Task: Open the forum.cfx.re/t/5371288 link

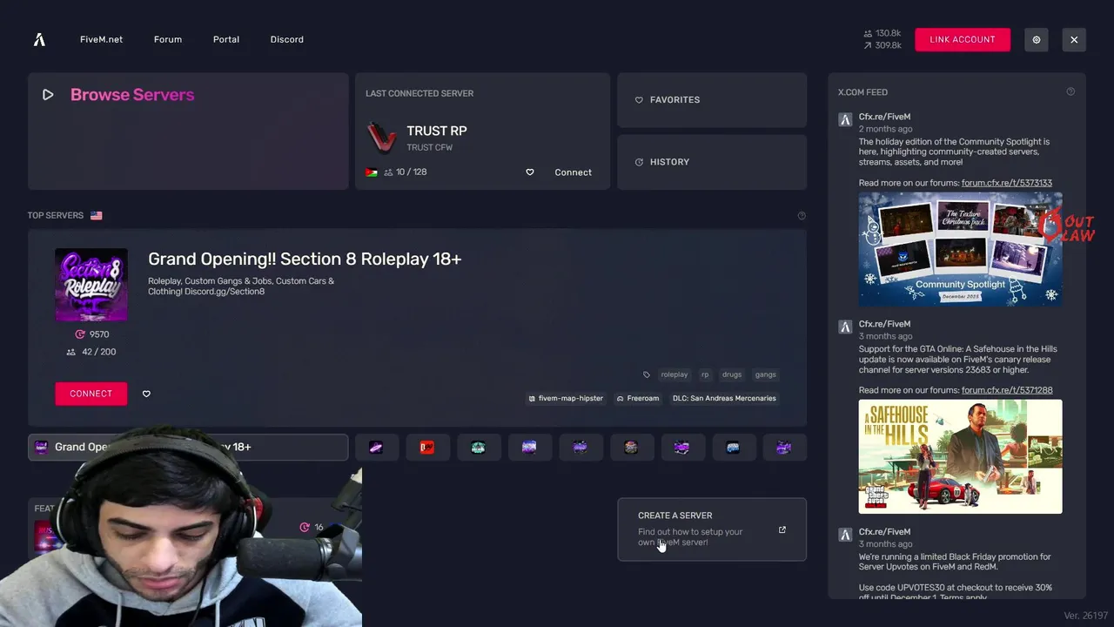Action: [x=1007, y=390]
